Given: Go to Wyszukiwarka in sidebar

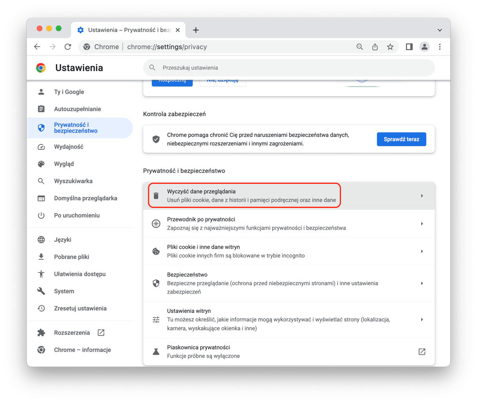Looking at the screenshot, I should click(73, 181).
